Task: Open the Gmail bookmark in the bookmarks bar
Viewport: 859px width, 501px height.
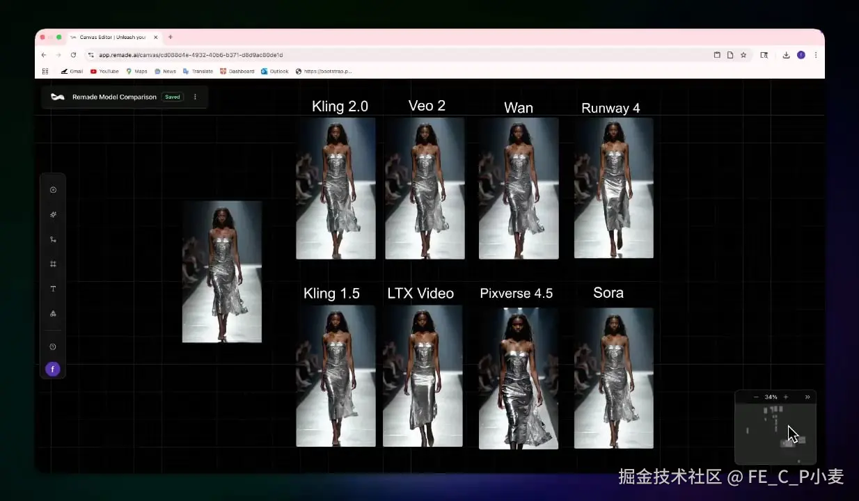Action: point(72,71)
